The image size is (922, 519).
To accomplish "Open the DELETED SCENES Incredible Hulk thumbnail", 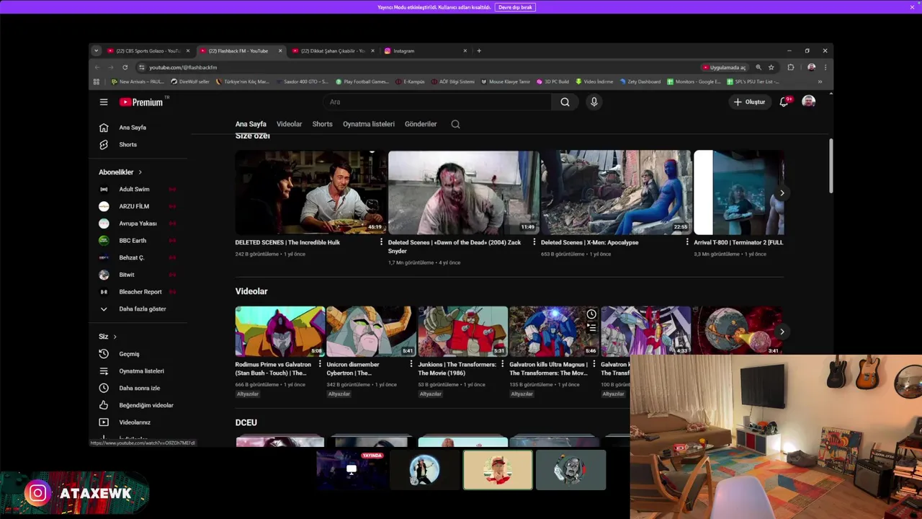I will coord(310,192).
